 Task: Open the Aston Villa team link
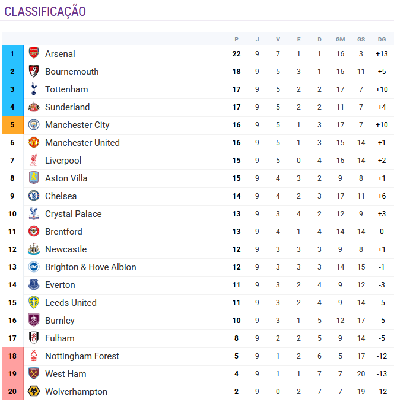66,178
